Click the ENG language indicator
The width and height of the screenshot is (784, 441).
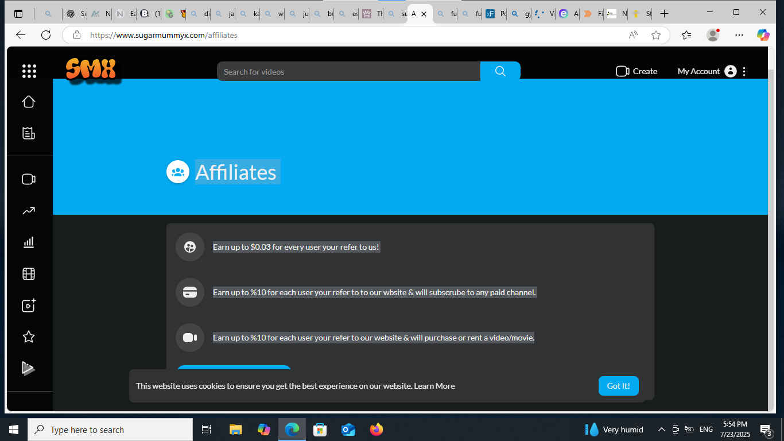point(707,430)
